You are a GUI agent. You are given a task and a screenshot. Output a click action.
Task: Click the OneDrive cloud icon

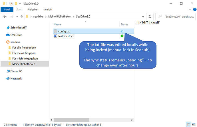[8, 35]
